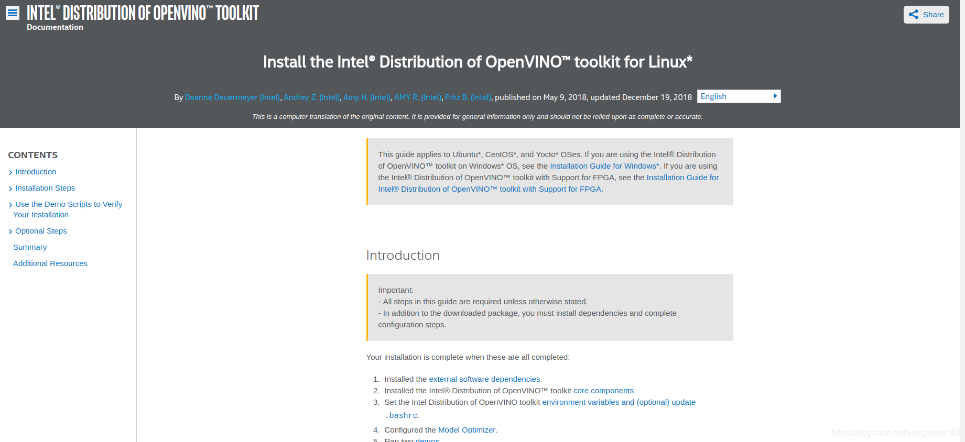Jump to Summary section
Image resolution: width=965 pixels, height=442 pixels.
pyautogui.click(x=30, y=247)
